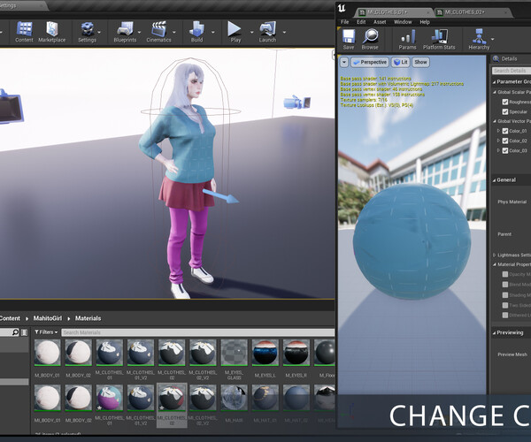
Task: Collapse the Previewing section
Action: pos(495,332)
